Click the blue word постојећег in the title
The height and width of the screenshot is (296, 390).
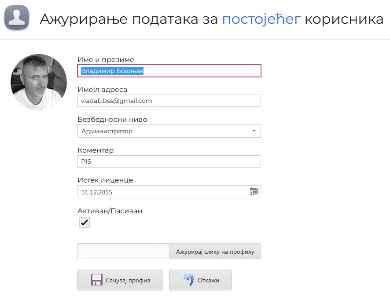point(261,19)
